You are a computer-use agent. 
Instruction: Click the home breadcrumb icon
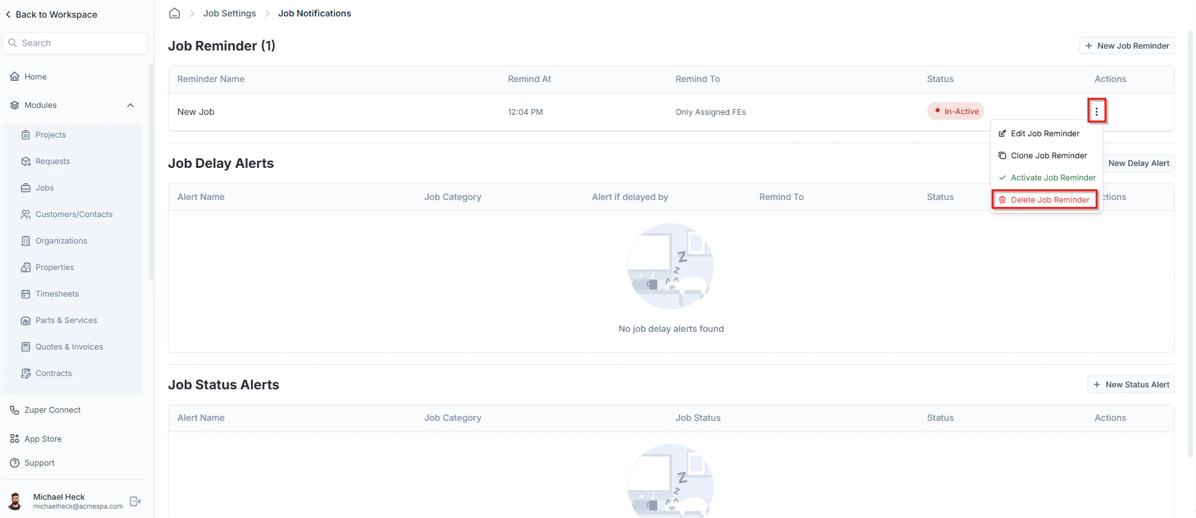(x=175, y=13)
